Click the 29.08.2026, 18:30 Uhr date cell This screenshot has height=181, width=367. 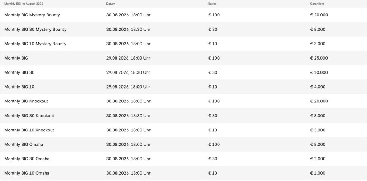[x=128, y=72]
